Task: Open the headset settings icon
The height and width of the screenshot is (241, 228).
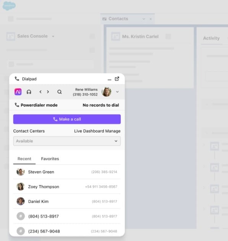Action: tap(29, 92)
